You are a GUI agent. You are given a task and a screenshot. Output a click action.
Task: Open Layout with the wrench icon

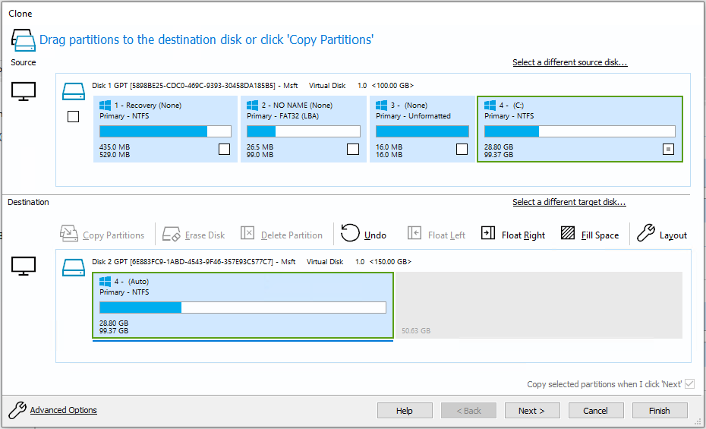coord(645,233)
